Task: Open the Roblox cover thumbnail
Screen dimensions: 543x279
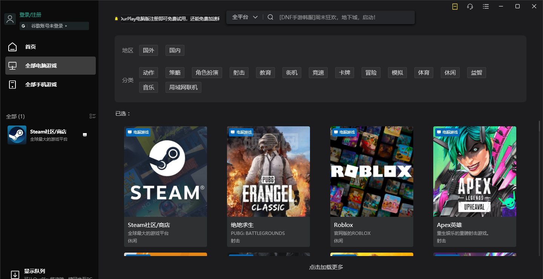Action: click(372, 172)
